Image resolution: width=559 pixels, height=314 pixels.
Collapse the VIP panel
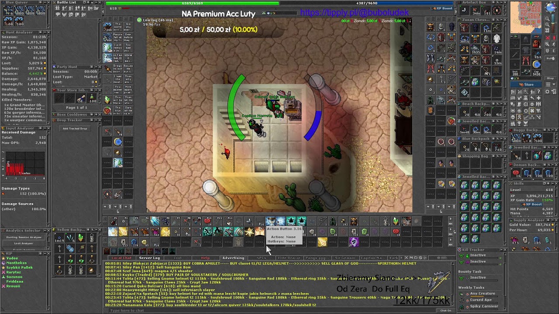tap(45, 253)
